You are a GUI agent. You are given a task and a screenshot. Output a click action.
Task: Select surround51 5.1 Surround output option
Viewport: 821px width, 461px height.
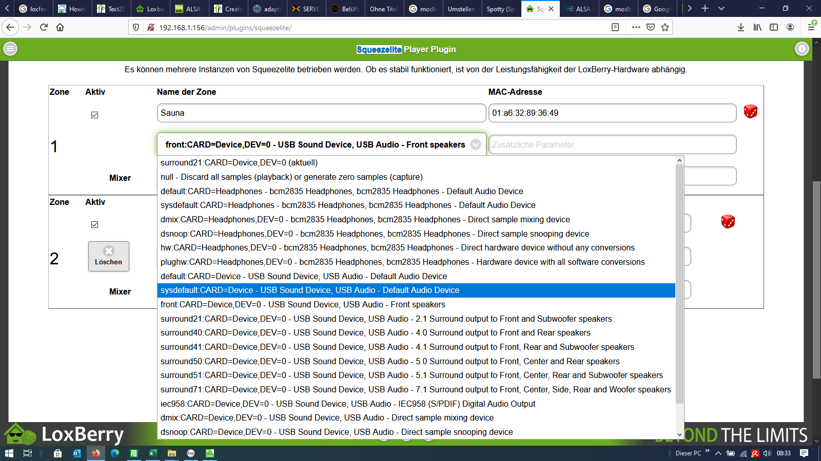point(417,375)
